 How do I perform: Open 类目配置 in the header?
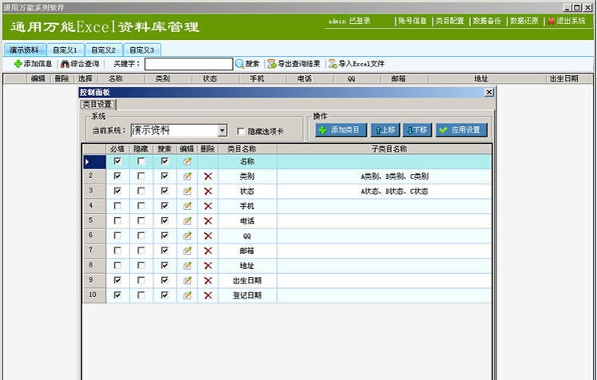[x=449, y=21]
